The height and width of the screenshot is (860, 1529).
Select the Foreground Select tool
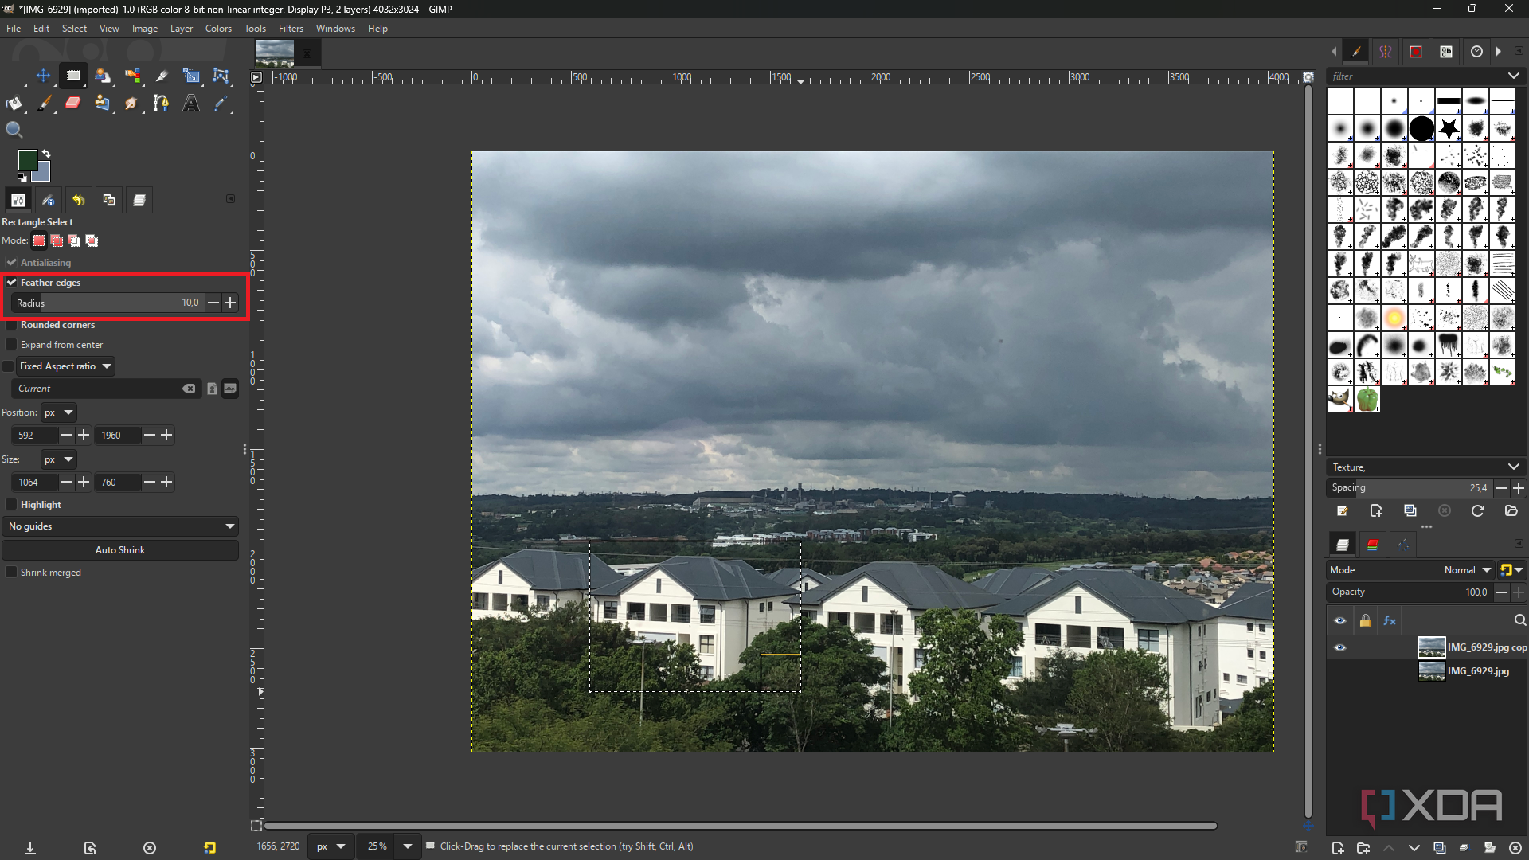click(103, 76)
